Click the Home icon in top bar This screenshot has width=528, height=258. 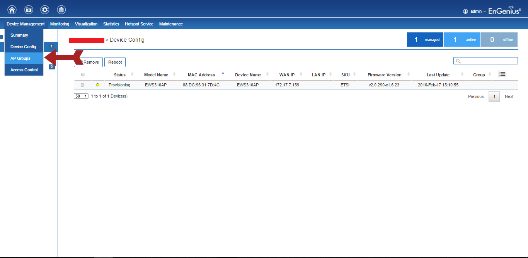[12, 10]
